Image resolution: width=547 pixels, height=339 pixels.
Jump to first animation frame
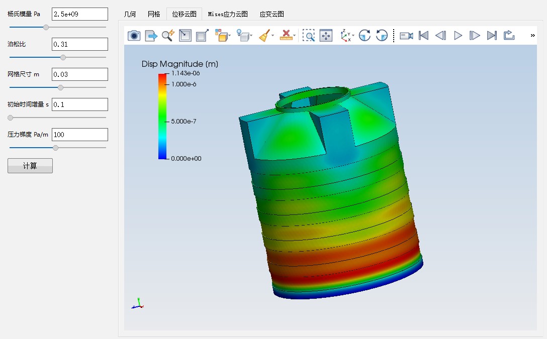[423, 36]
